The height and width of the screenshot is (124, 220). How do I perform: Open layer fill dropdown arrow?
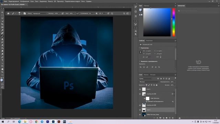click(175, 85)
